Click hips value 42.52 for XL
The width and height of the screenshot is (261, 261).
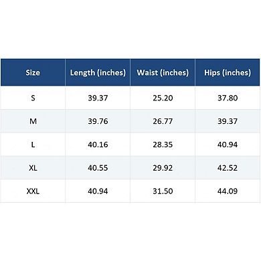click(228, 168)
